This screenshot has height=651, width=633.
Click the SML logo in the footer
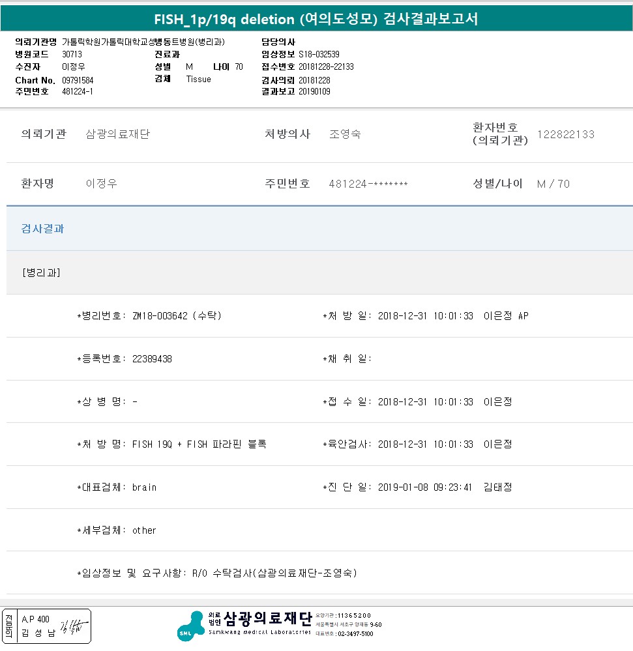coord(191,626)
